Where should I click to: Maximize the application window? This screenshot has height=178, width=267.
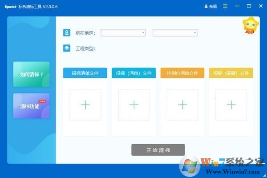(249, 6)
